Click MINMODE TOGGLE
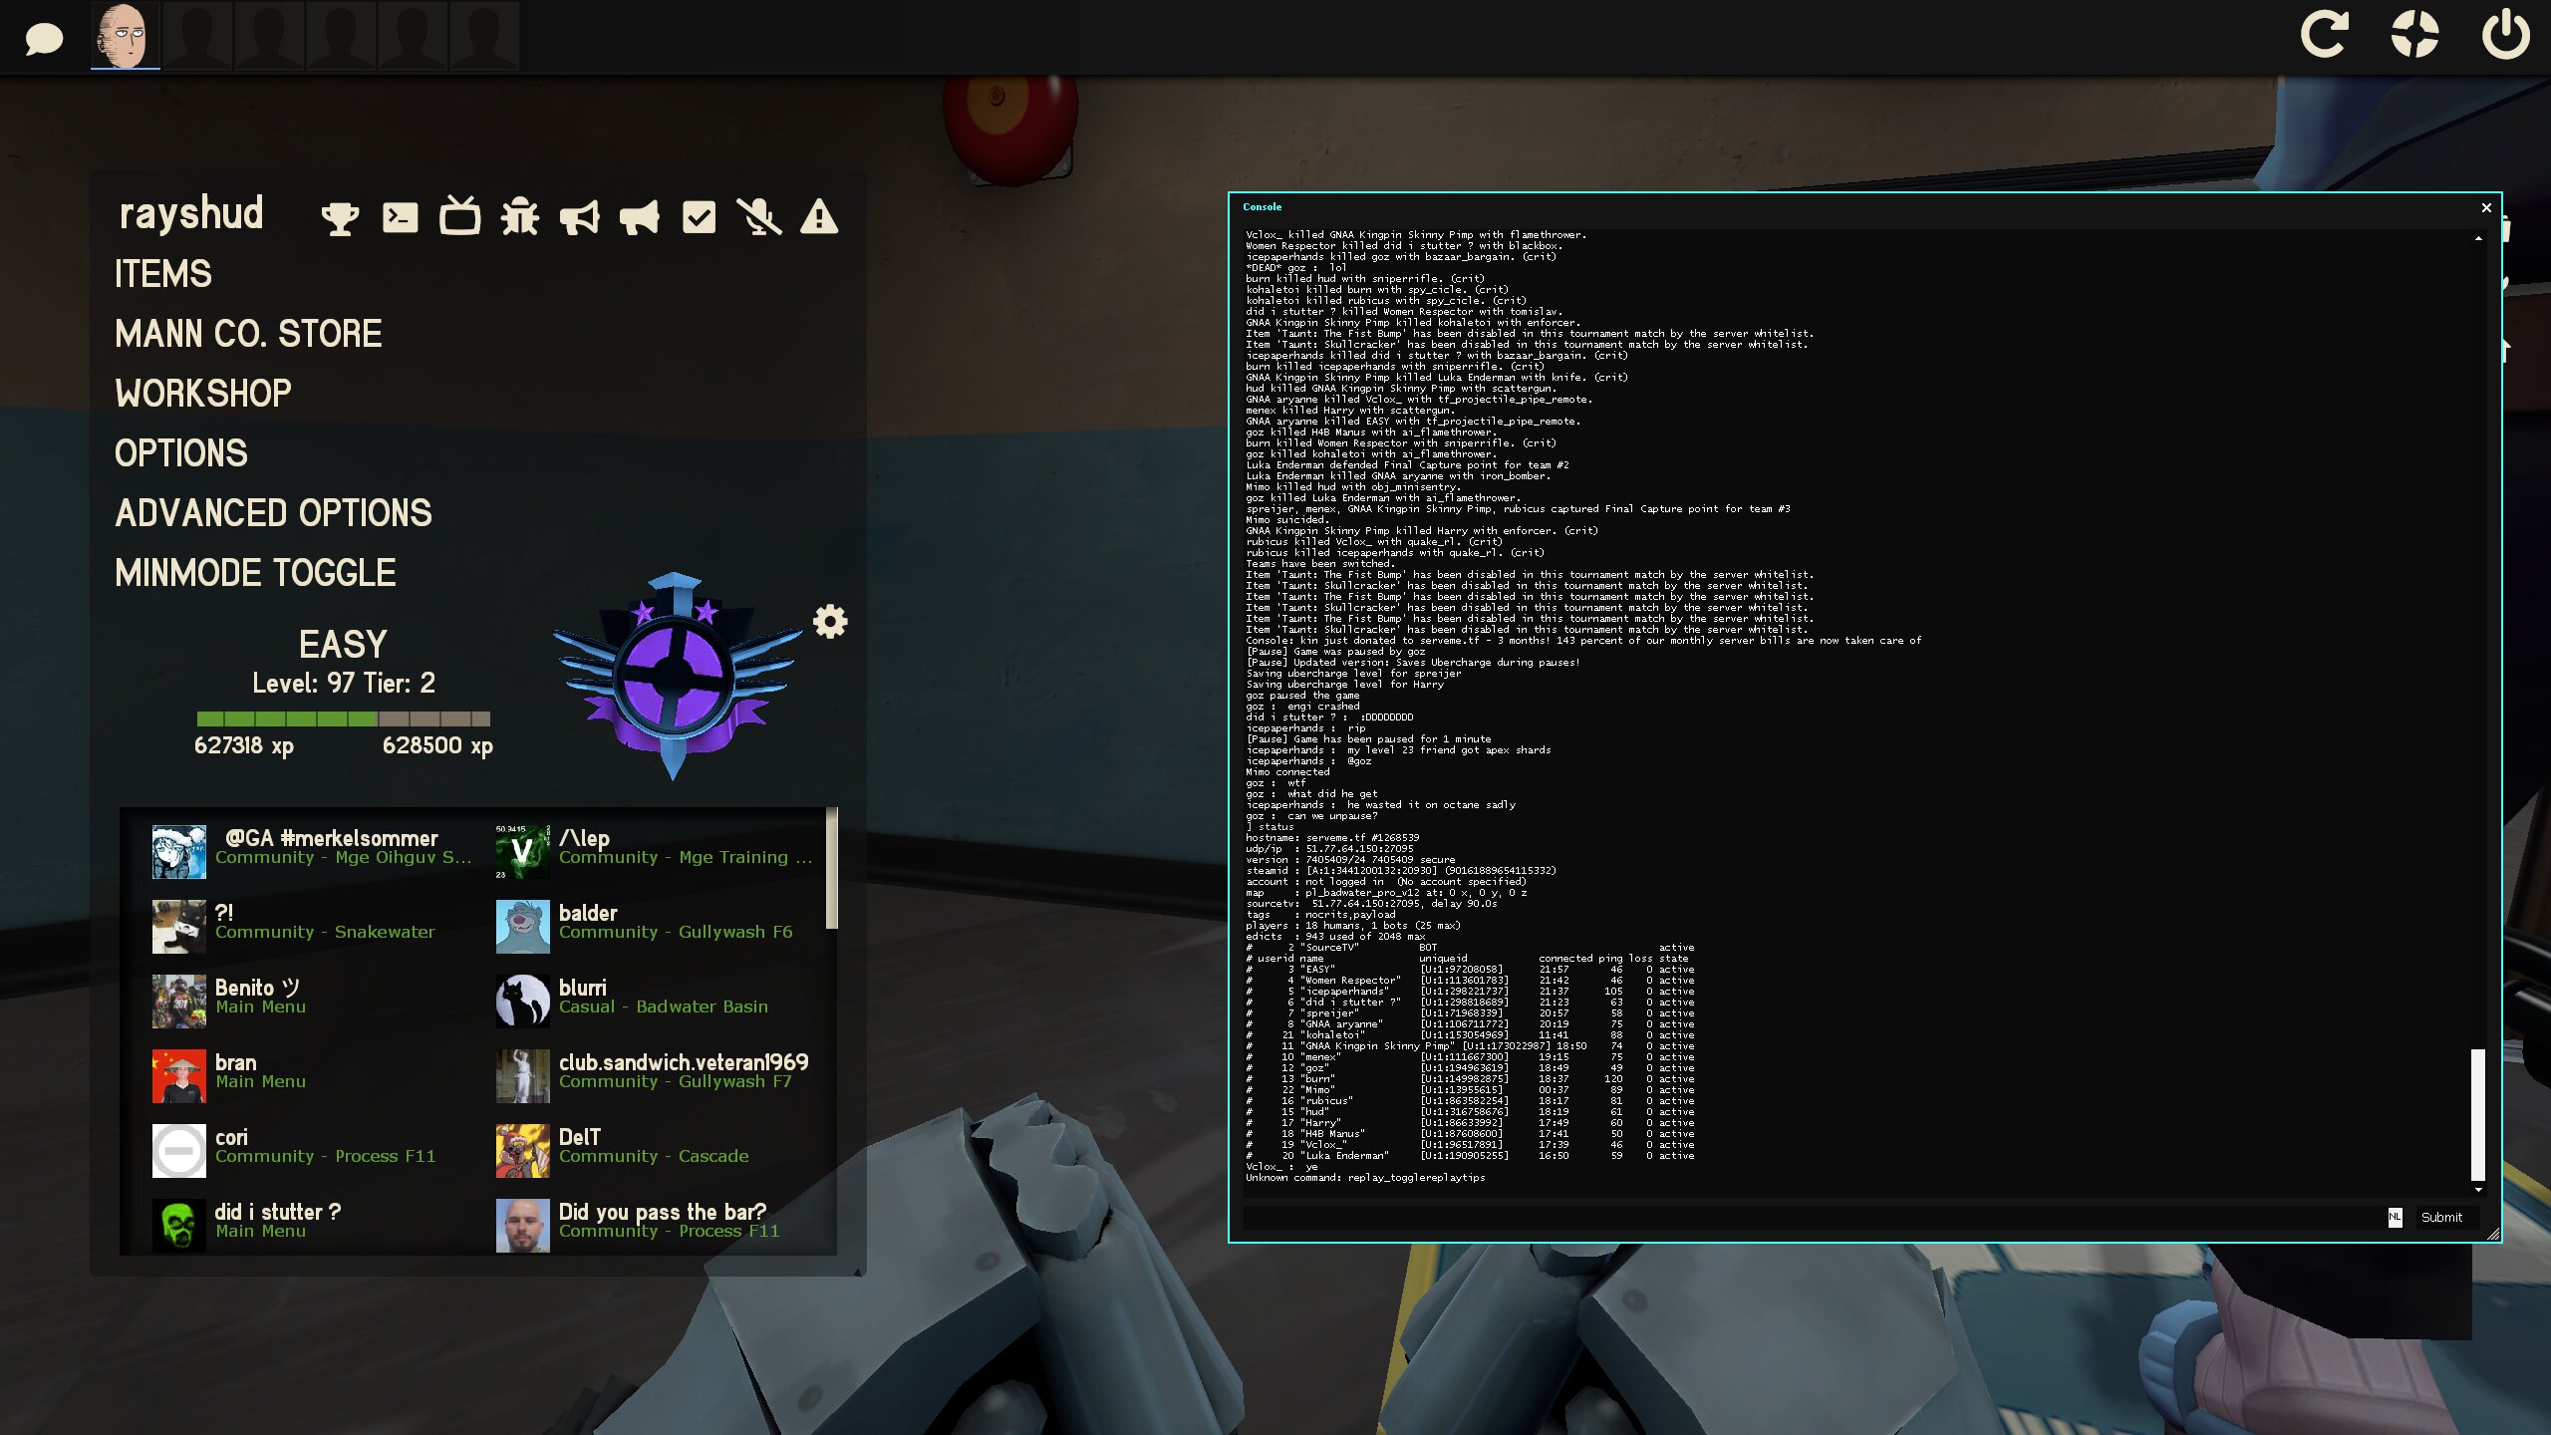This screenshot has height=1435, width=2551. (x=255, y=573)
